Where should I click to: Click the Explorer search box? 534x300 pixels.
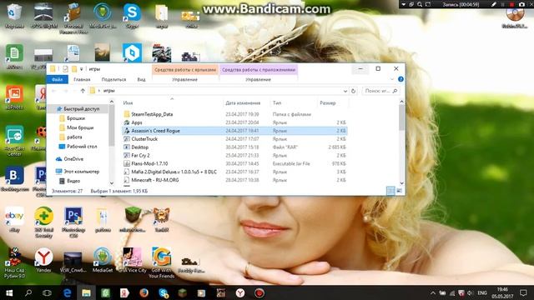point(380,91)
